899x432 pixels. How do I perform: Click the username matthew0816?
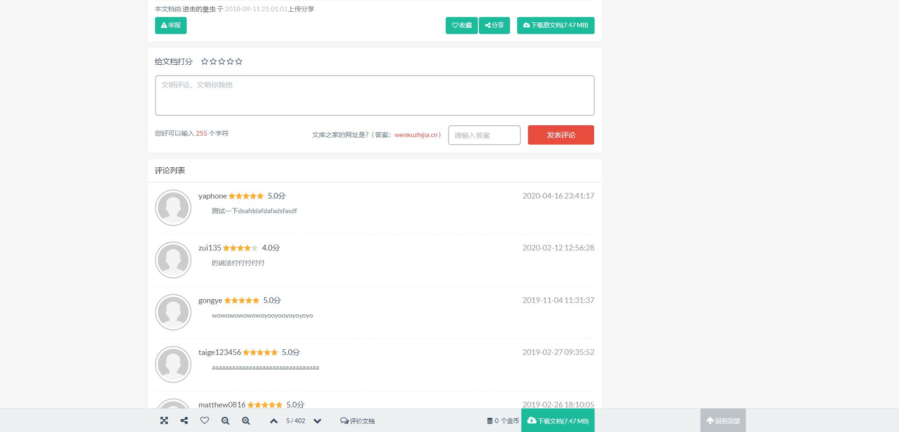(222, 405)
